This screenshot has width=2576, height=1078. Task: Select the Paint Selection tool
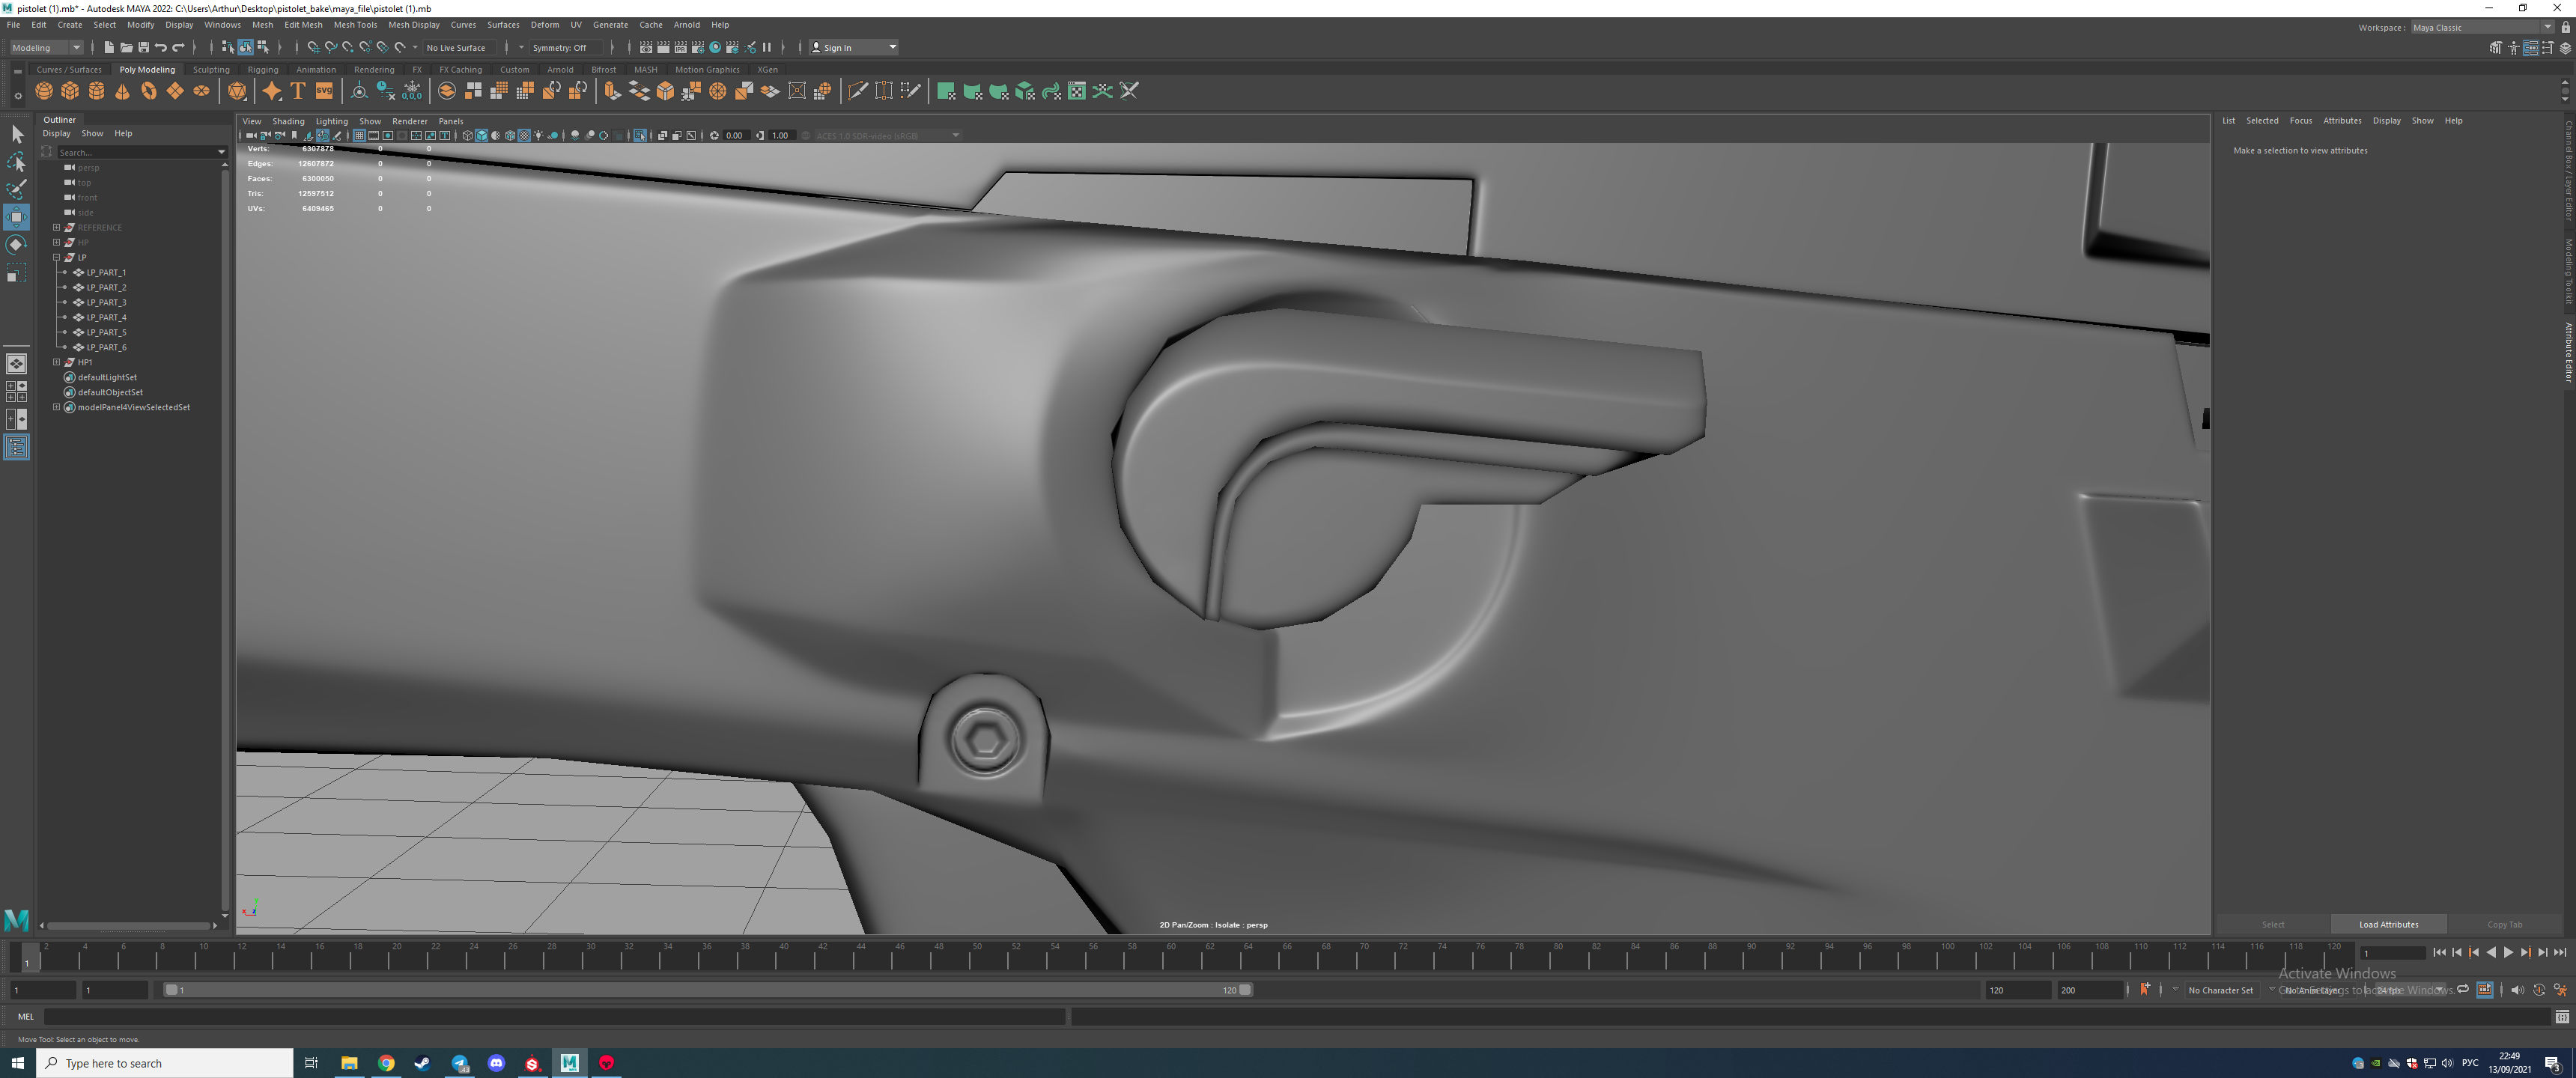16,190
